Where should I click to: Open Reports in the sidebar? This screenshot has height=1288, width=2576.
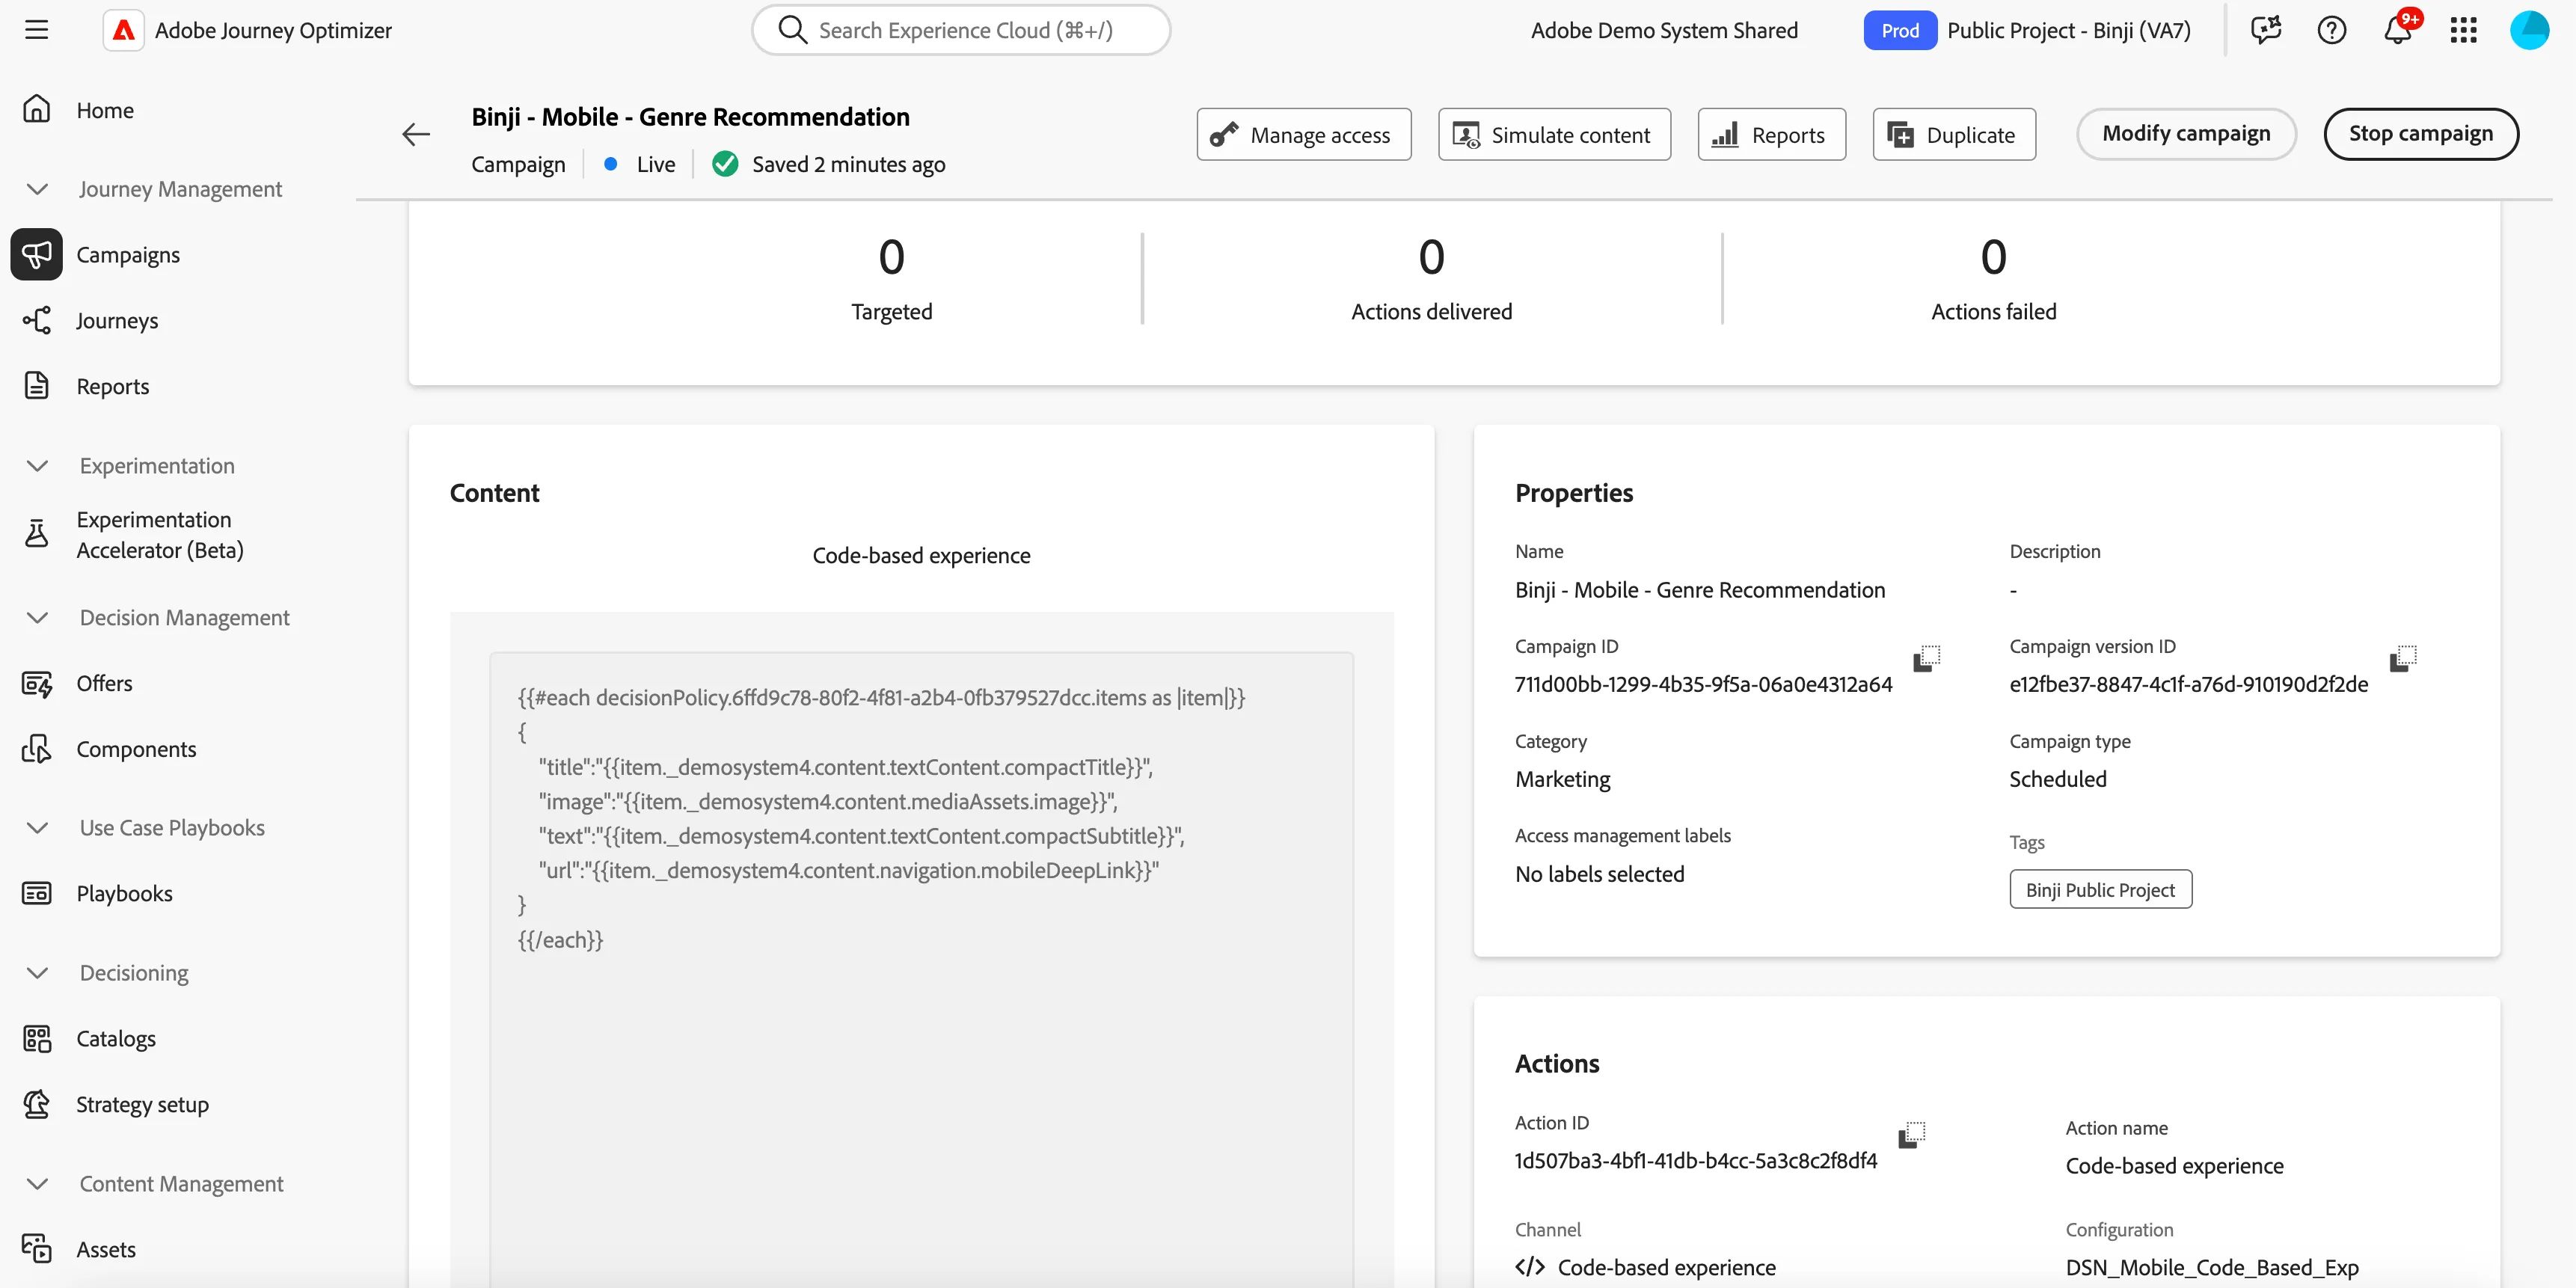(x=112, y=387)
